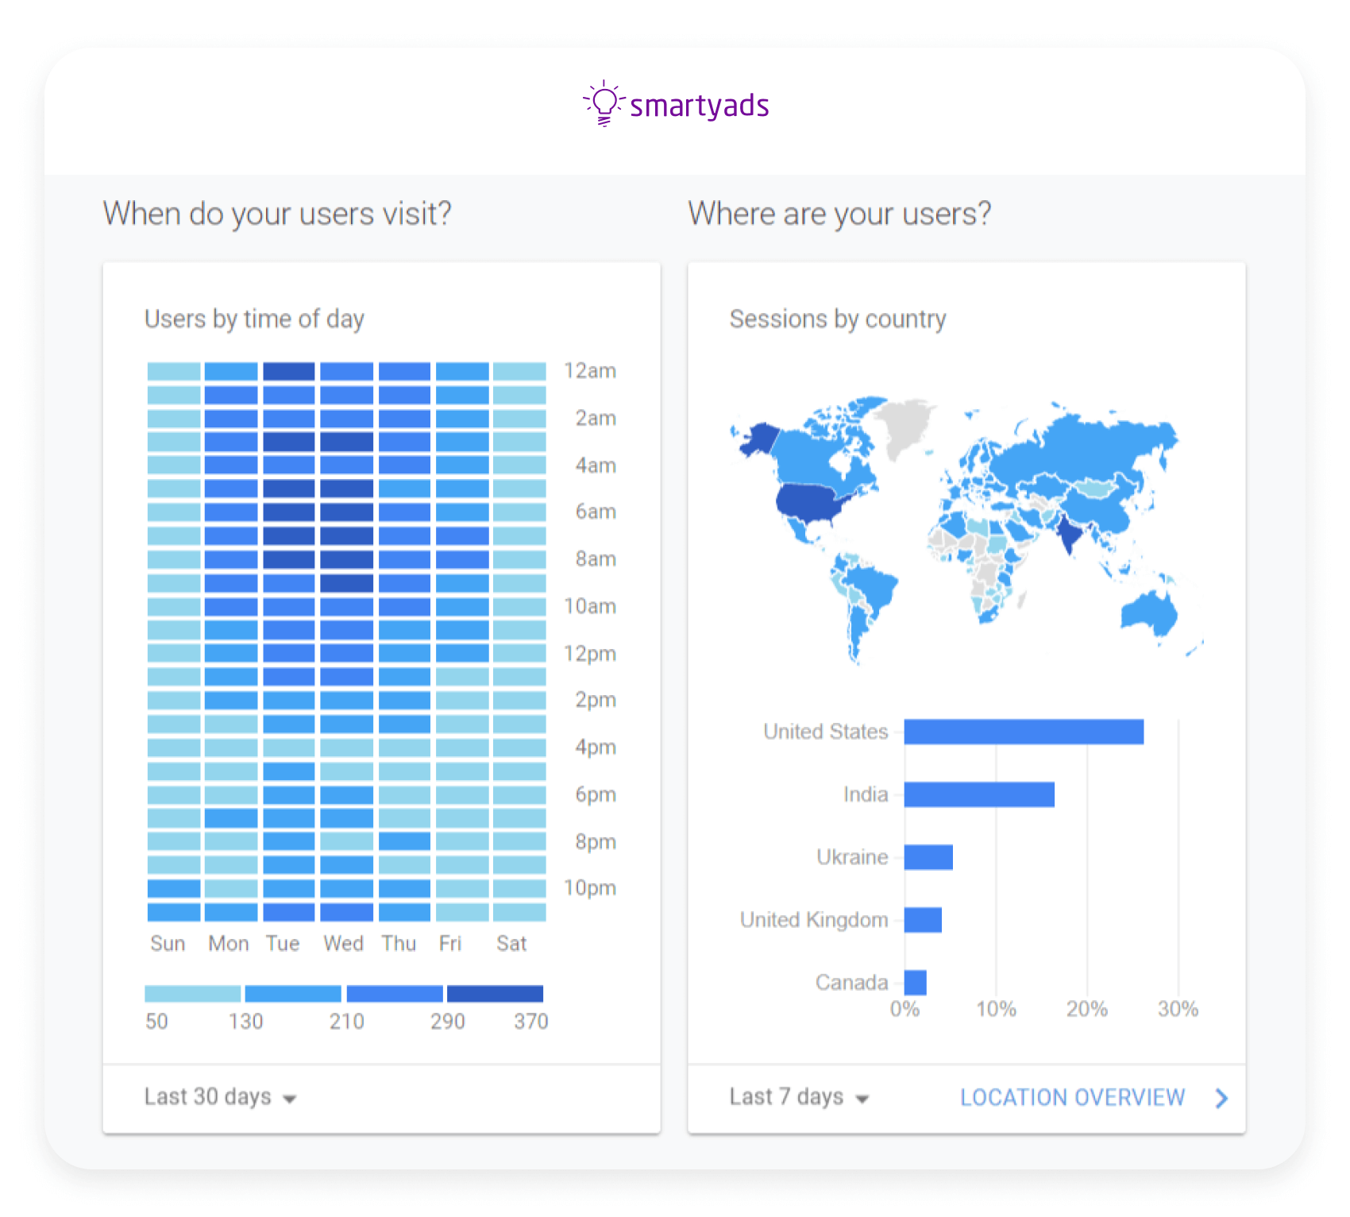Select the India bar in sessions chart
Viewport: 1350px width, 1217px height.
click(x=978, y=794)
